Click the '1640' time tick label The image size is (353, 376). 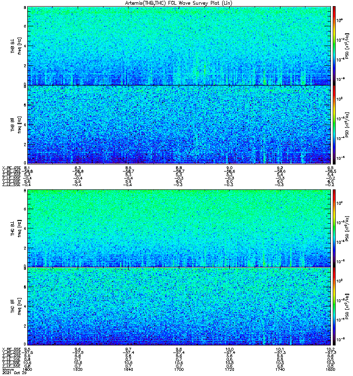pos(128,369)
